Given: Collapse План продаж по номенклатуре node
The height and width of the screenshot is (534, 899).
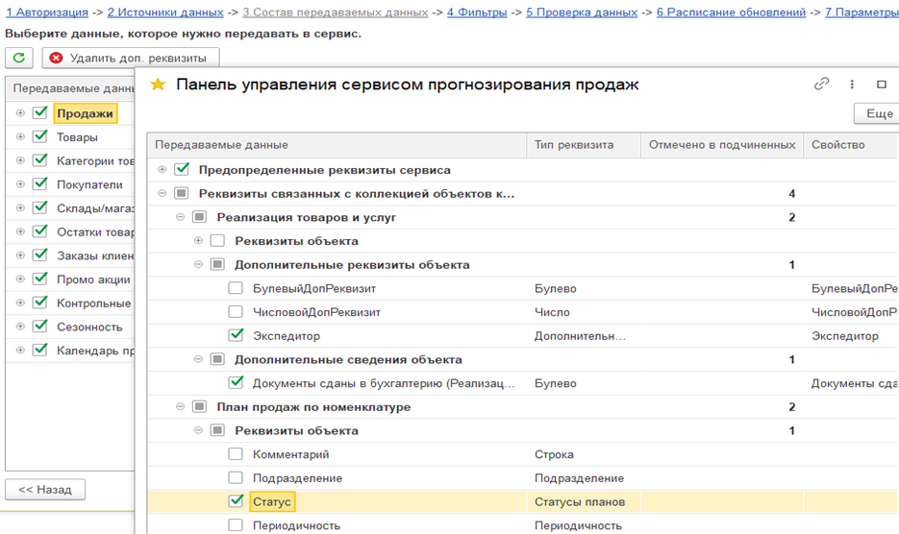Looking at the screenshot, I should (x=181, y=407).
